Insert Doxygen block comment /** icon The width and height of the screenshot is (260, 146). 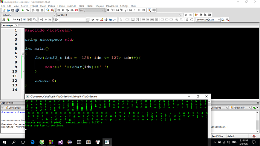point(14,20)
